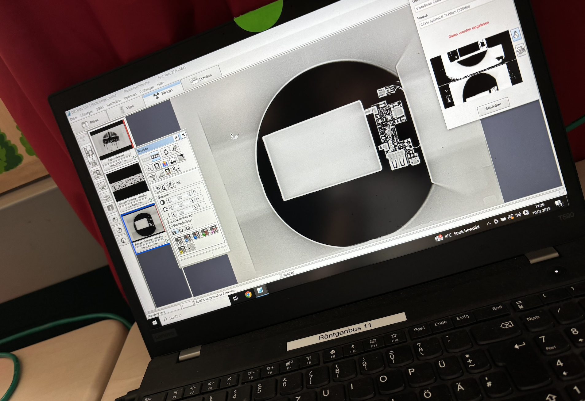Click the noise reduction texture icon in Toolbox
Viewport: 585px width, 401px height.
191,247
